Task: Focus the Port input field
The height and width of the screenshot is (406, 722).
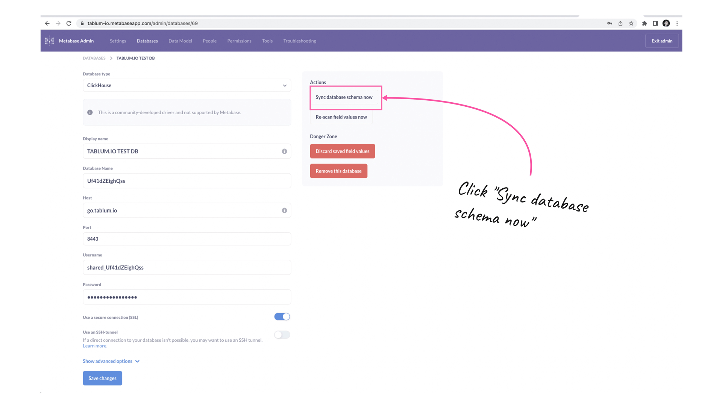Action: pyautogui.click(x=187, y=239)
